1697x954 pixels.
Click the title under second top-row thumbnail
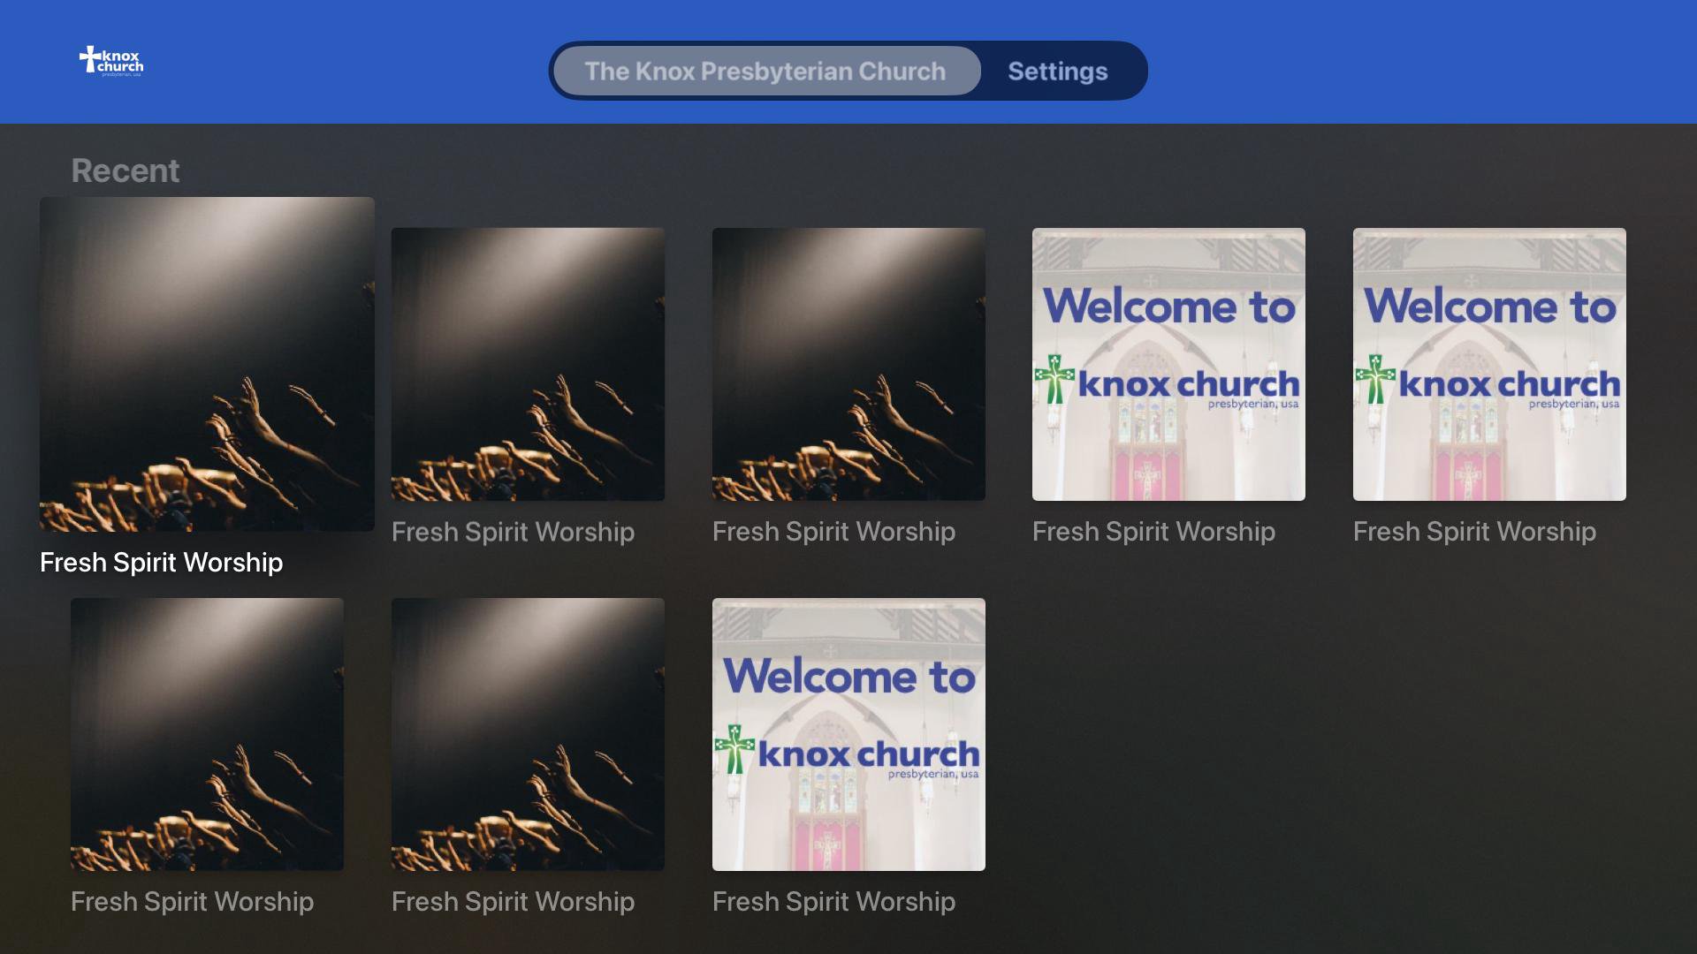tap(513, 531)
